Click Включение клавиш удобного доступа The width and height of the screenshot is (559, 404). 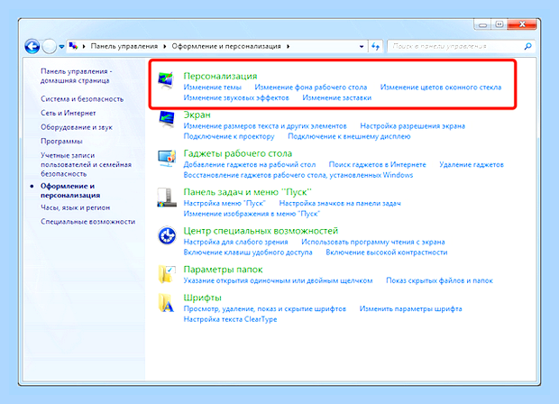pos(248,252)
